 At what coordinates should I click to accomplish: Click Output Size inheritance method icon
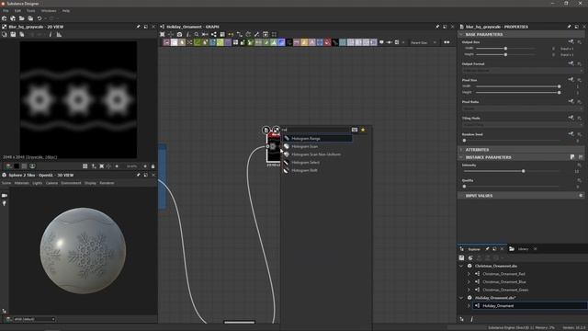coord(571,41)
